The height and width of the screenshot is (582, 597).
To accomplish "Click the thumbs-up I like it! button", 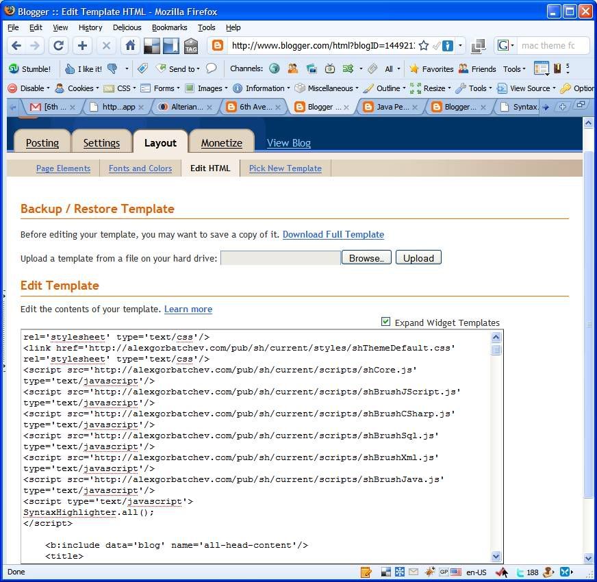I will click(84, 68).
